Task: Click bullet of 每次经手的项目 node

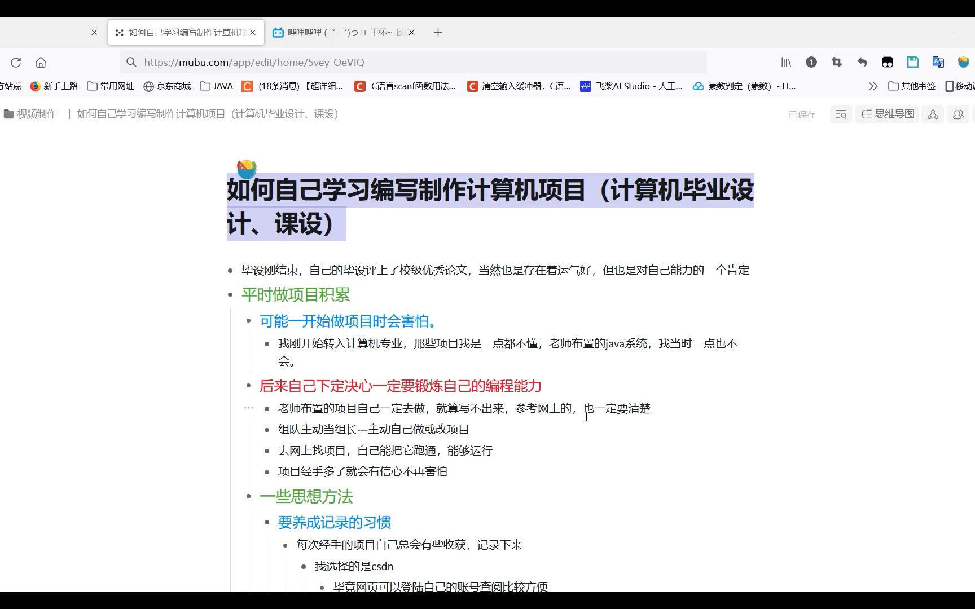Action: [x=285, y=545]
